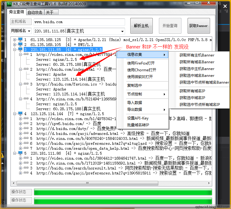231x209 pixels.
Task: Click the computer icon for host 61.135.169.105
Action: pos(20,44)
